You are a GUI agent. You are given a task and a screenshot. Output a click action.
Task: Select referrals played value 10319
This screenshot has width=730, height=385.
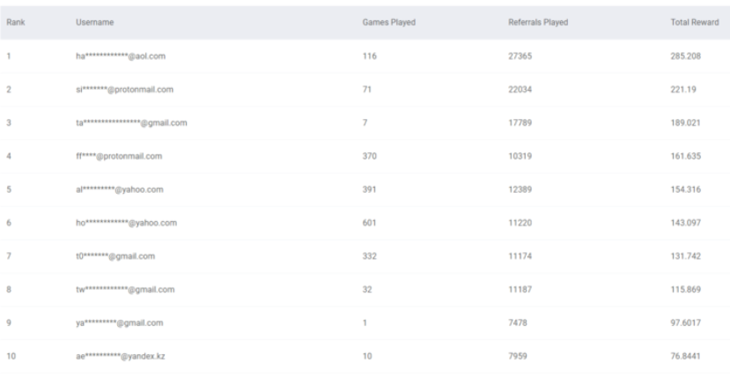point(521,156)
